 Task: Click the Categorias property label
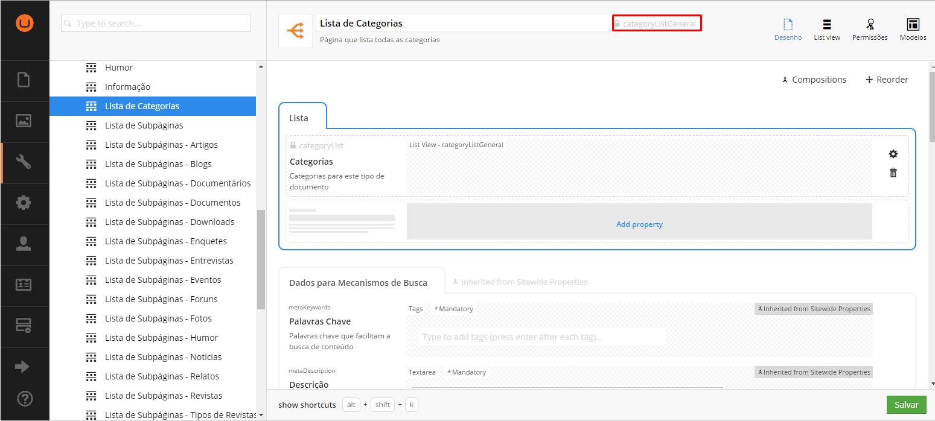click(311, 162)
